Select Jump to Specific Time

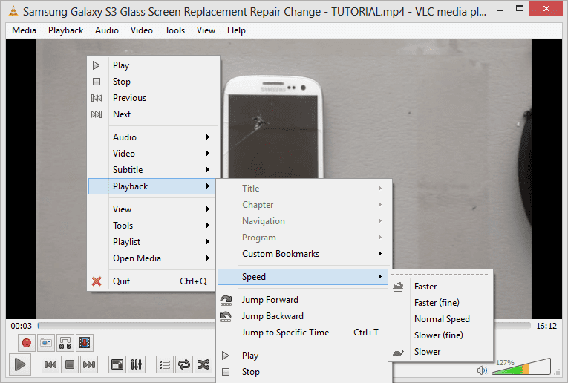coord(304,333)
